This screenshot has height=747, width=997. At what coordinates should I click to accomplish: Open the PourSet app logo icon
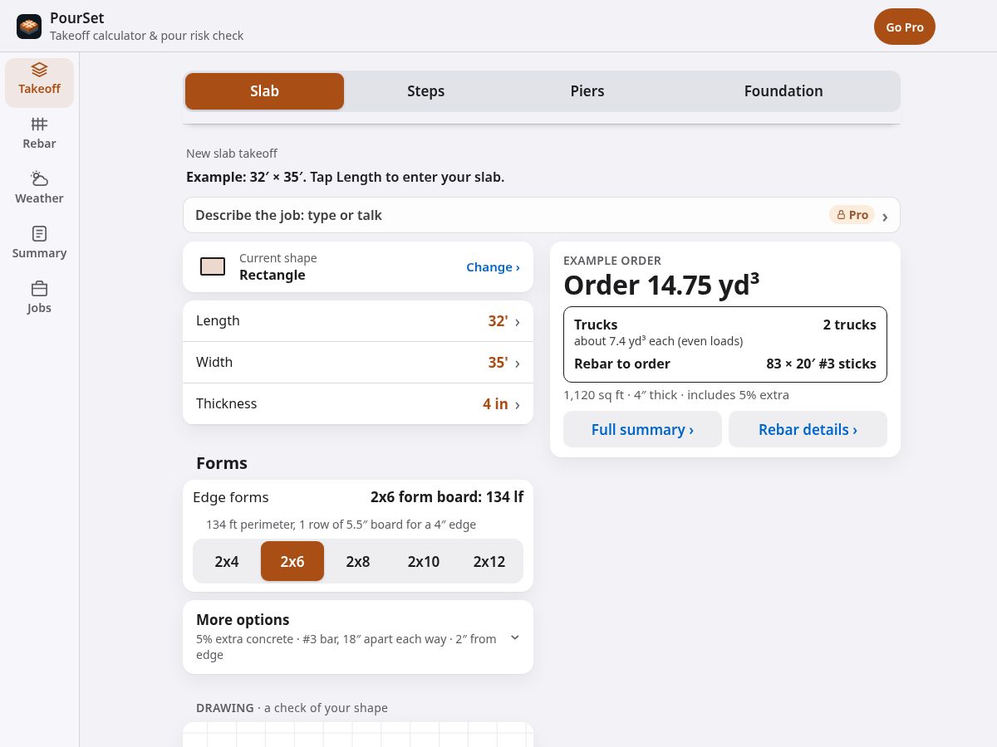29,27
